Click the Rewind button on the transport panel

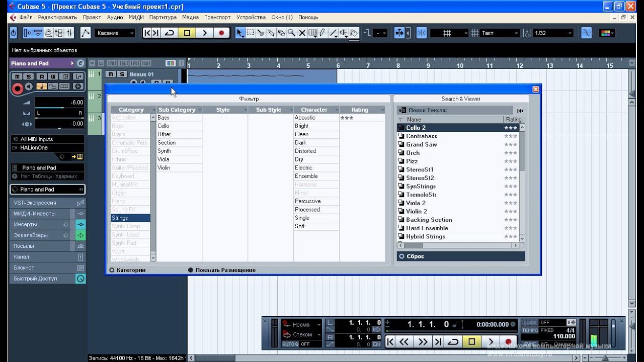click(405, 342)
